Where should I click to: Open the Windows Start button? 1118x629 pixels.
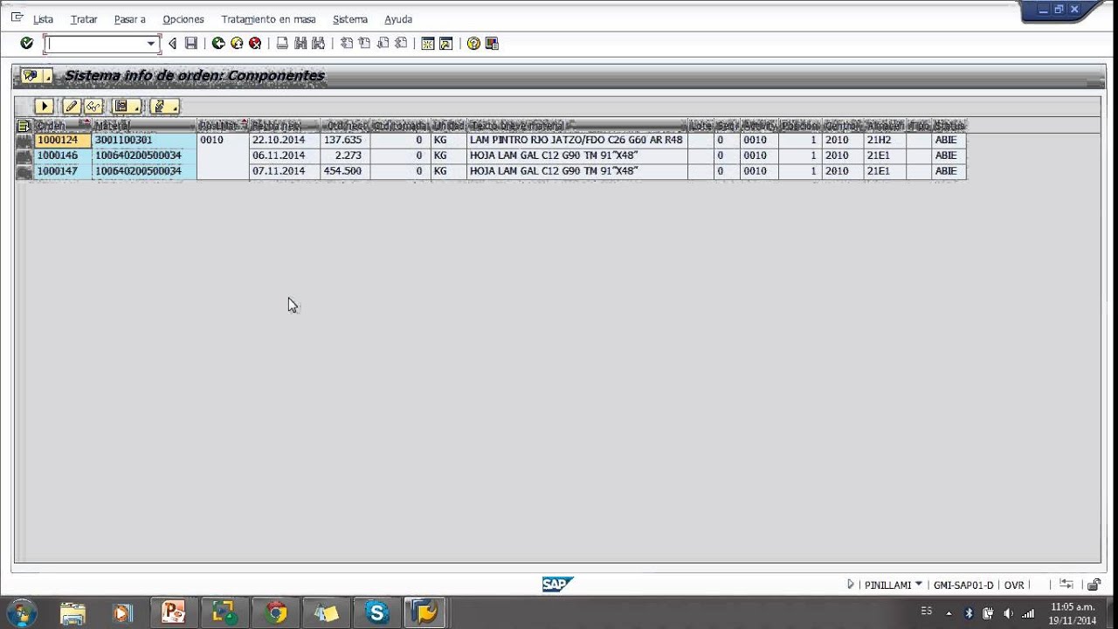pos(22,612)
